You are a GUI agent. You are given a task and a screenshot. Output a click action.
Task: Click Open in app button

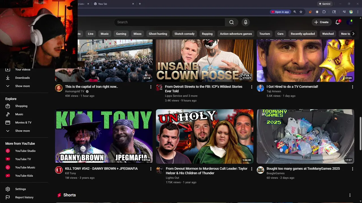tap(280, 12)
